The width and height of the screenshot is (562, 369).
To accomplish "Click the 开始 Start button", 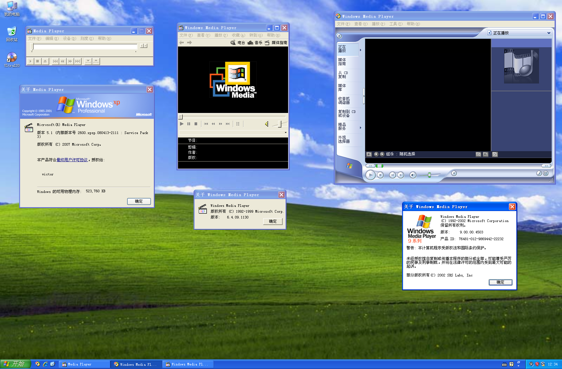I will (x=16, y=364).
